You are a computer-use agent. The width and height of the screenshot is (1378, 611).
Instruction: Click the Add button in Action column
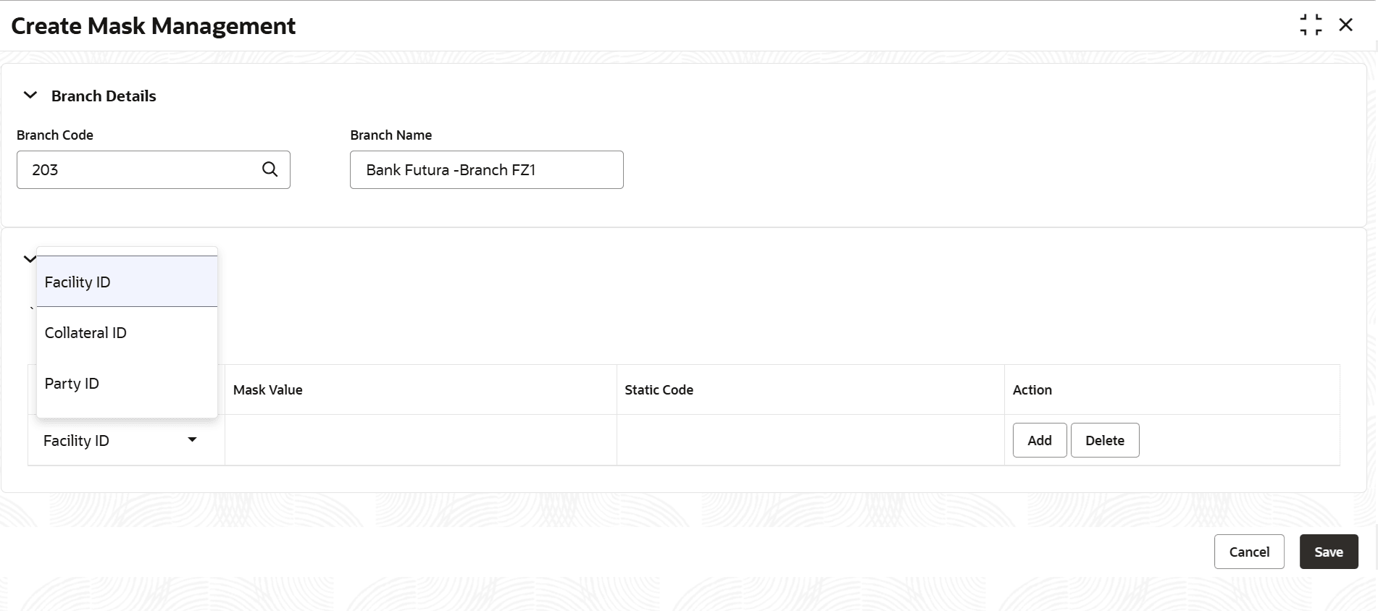[1040, 440]
